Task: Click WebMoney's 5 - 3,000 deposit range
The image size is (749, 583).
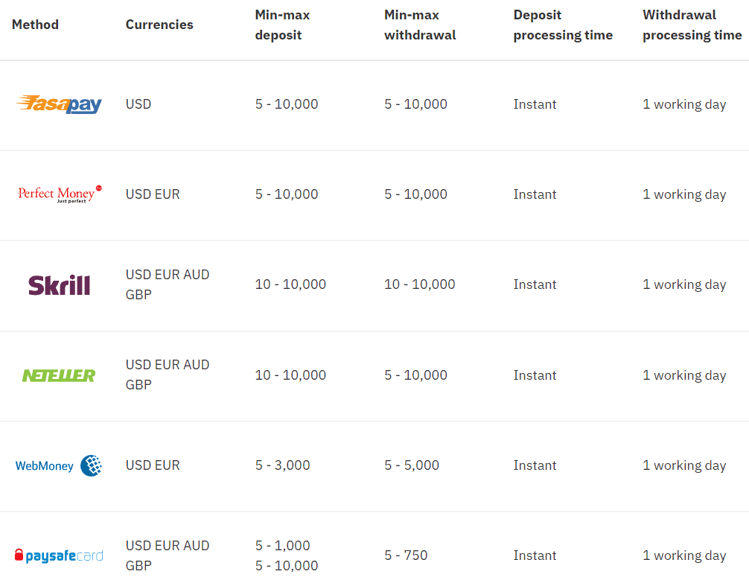Action: coord(283,465)
